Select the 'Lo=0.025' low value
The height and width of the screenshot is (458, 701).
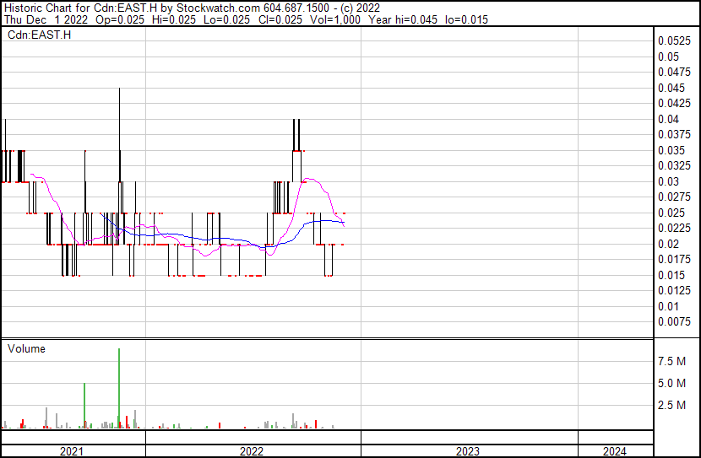226,19
